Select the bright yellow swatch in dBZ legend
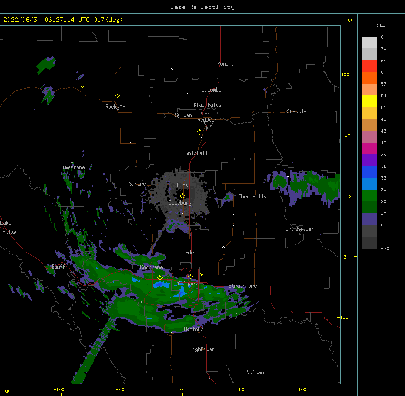 (x=369, y=101)
